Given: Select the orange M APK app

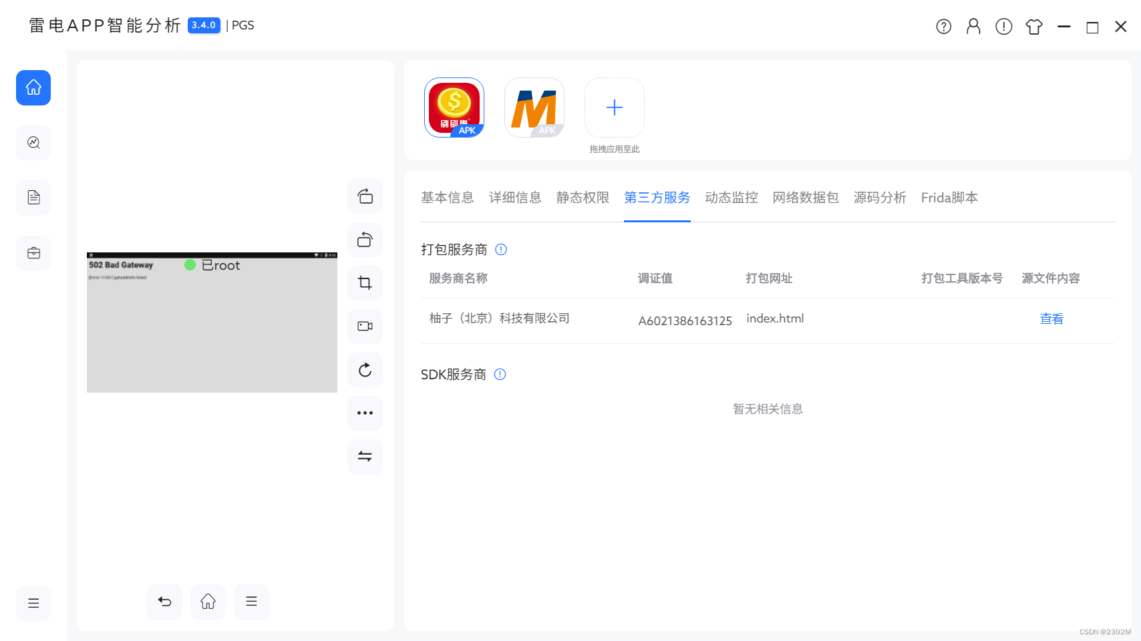Looking at the screenshot, I should (x=534, y=108).
